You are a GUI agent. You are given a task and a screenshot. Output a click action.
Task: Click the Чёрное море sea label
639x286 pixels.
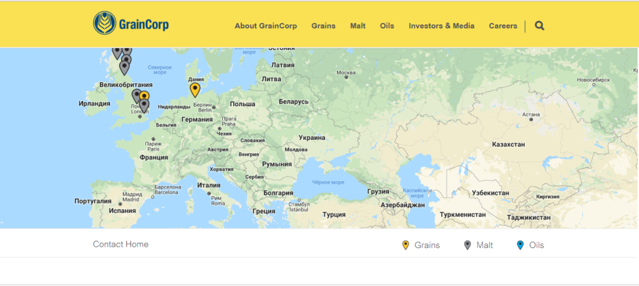(328, 182)
